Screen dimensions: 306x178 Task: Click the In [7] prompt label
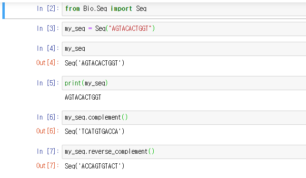48,151
